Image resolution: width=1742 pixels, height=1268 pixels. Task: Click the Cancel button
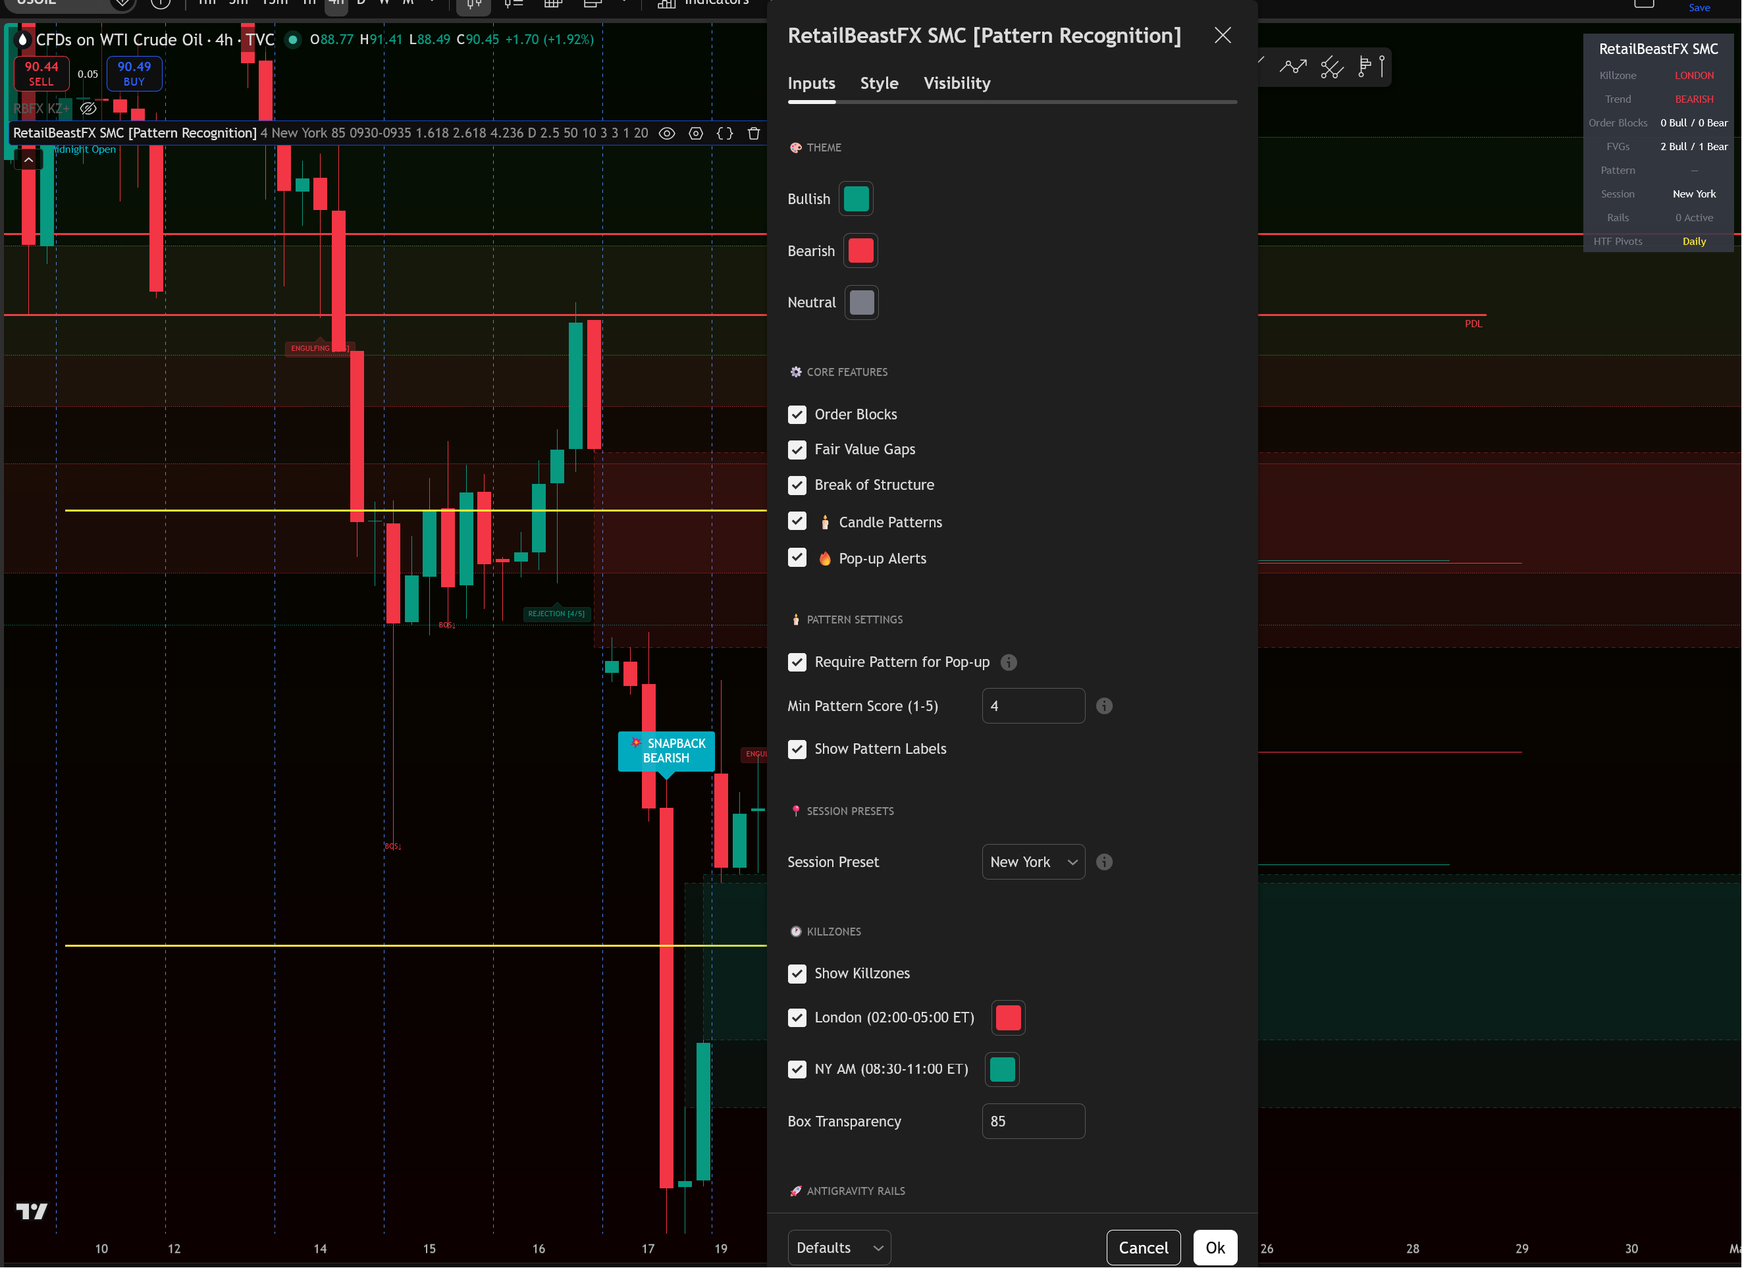click(1143, 1248)
